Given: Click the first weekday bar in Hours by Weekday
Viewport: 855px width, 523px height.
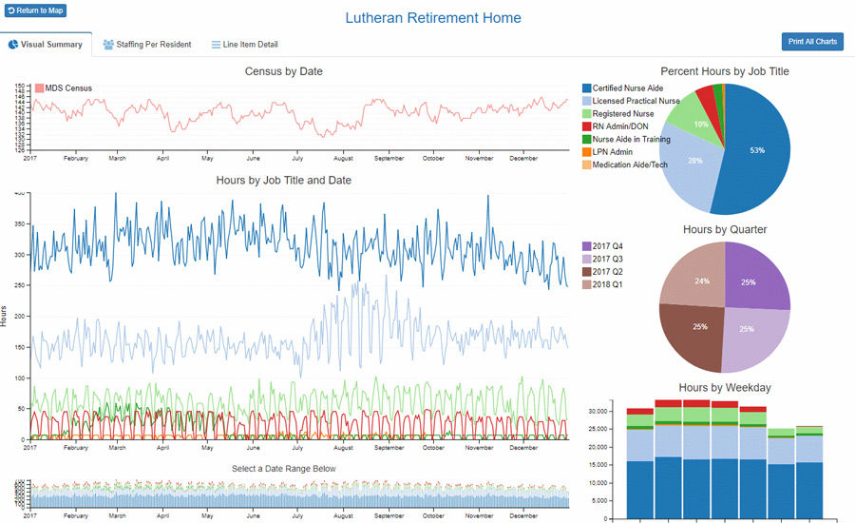Looking at the screenshot, I should coord(640,463).
